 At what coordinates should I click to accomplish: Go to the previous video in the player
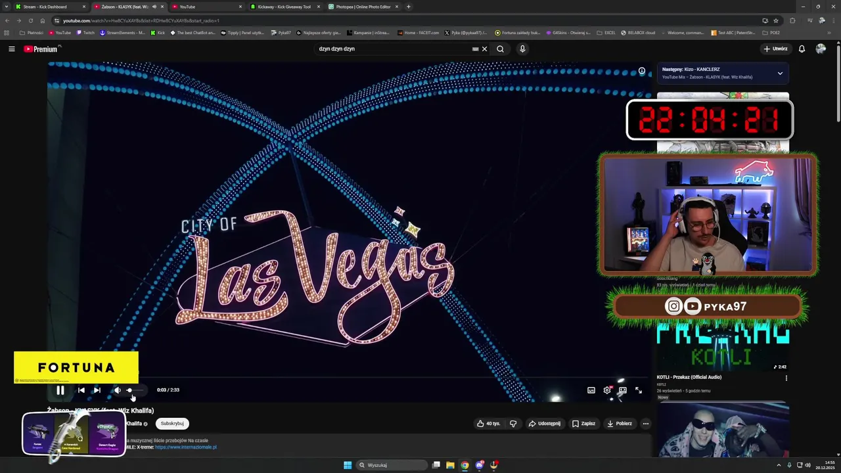[x=81, y=390]
